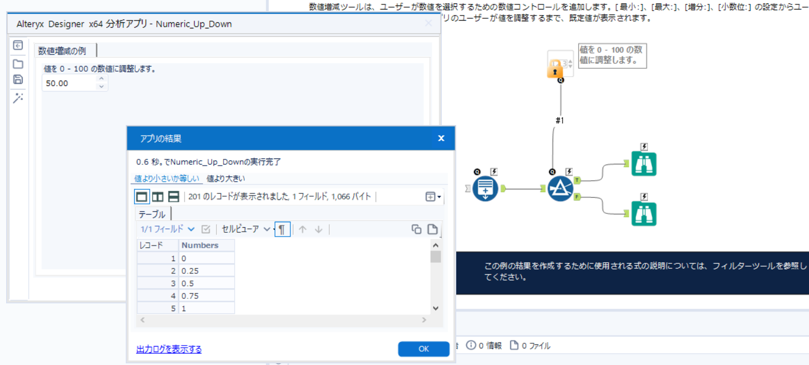
Task: Click the page save icon in results toolbar
Action: (x=432, y=229)
